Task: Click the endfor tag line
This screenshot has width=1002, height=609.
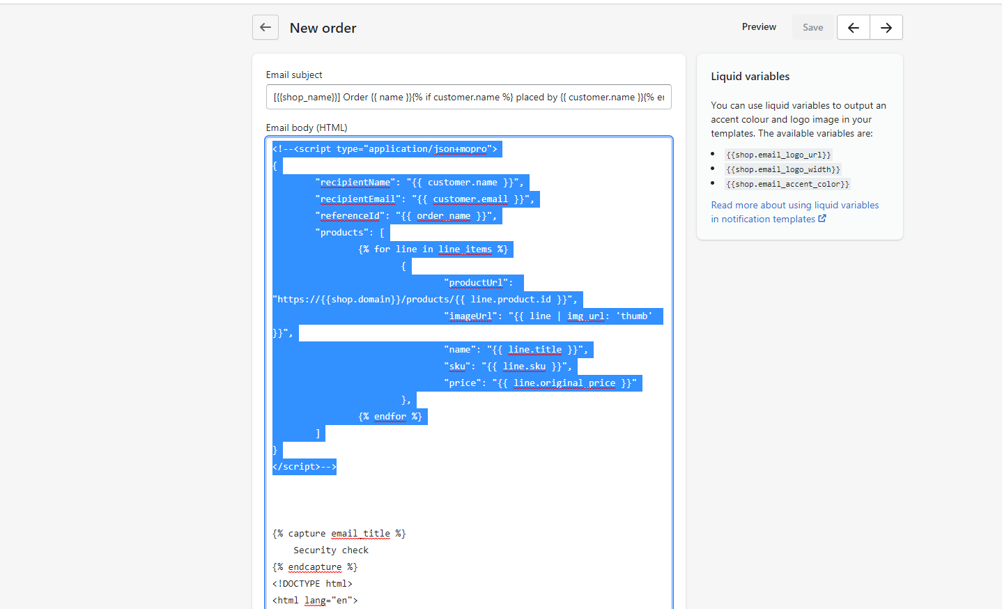Action: (390, 417)
